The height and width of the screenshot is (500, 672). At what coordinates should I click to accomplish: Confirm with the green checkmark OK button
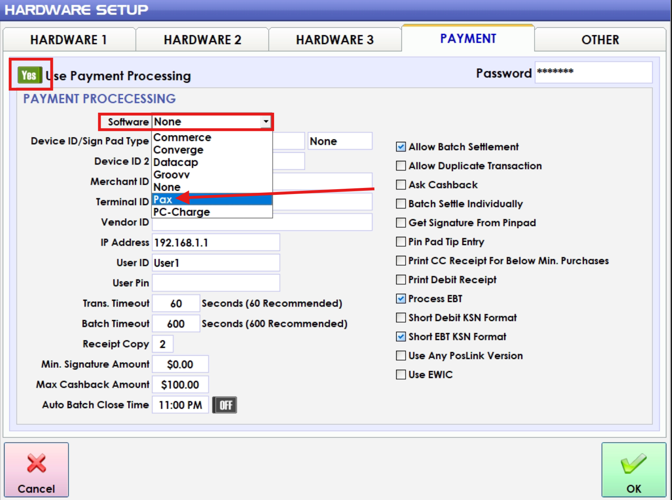(x=634, y=470)
